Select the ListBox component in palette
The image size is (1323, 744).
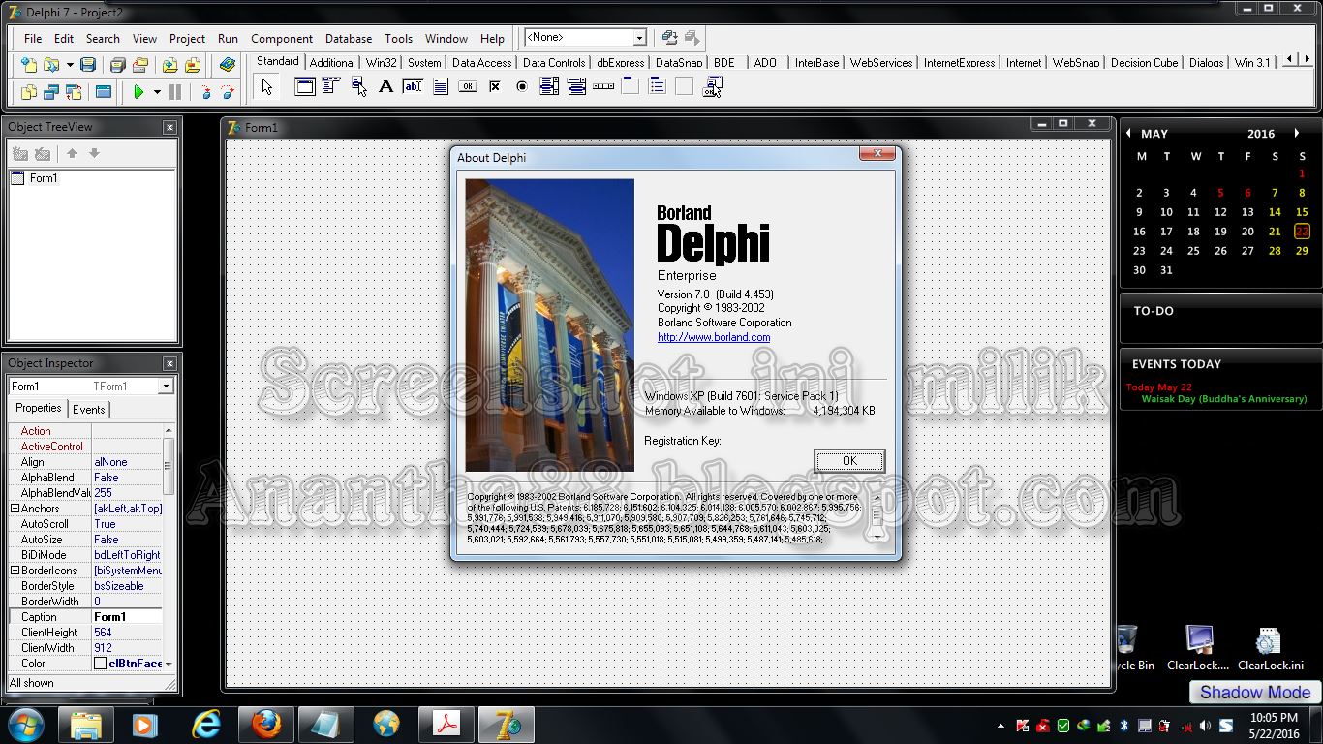point(548,86)
